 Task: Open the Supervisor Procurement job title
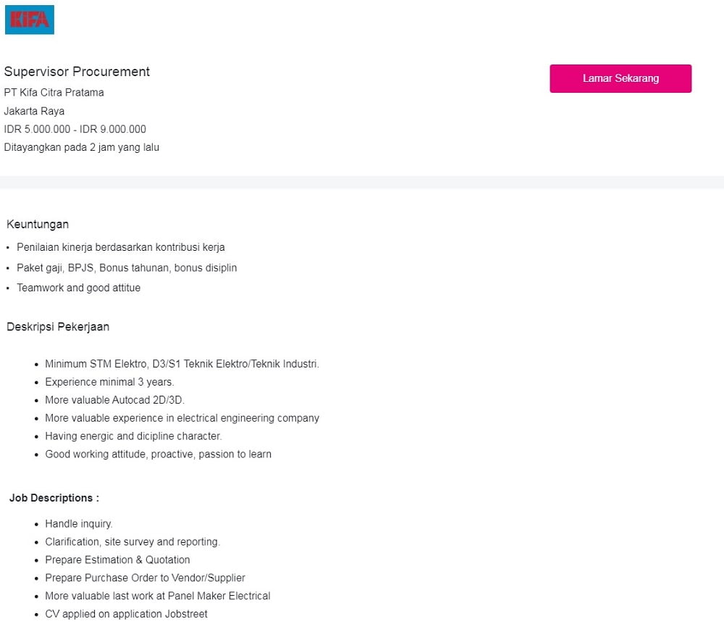tap(77, 72)
